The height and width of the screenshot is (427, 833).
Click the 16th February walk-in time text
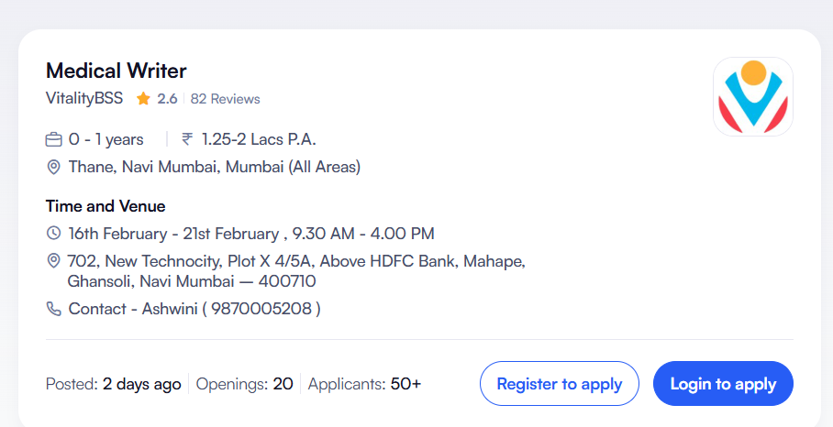tap(250, 234)
